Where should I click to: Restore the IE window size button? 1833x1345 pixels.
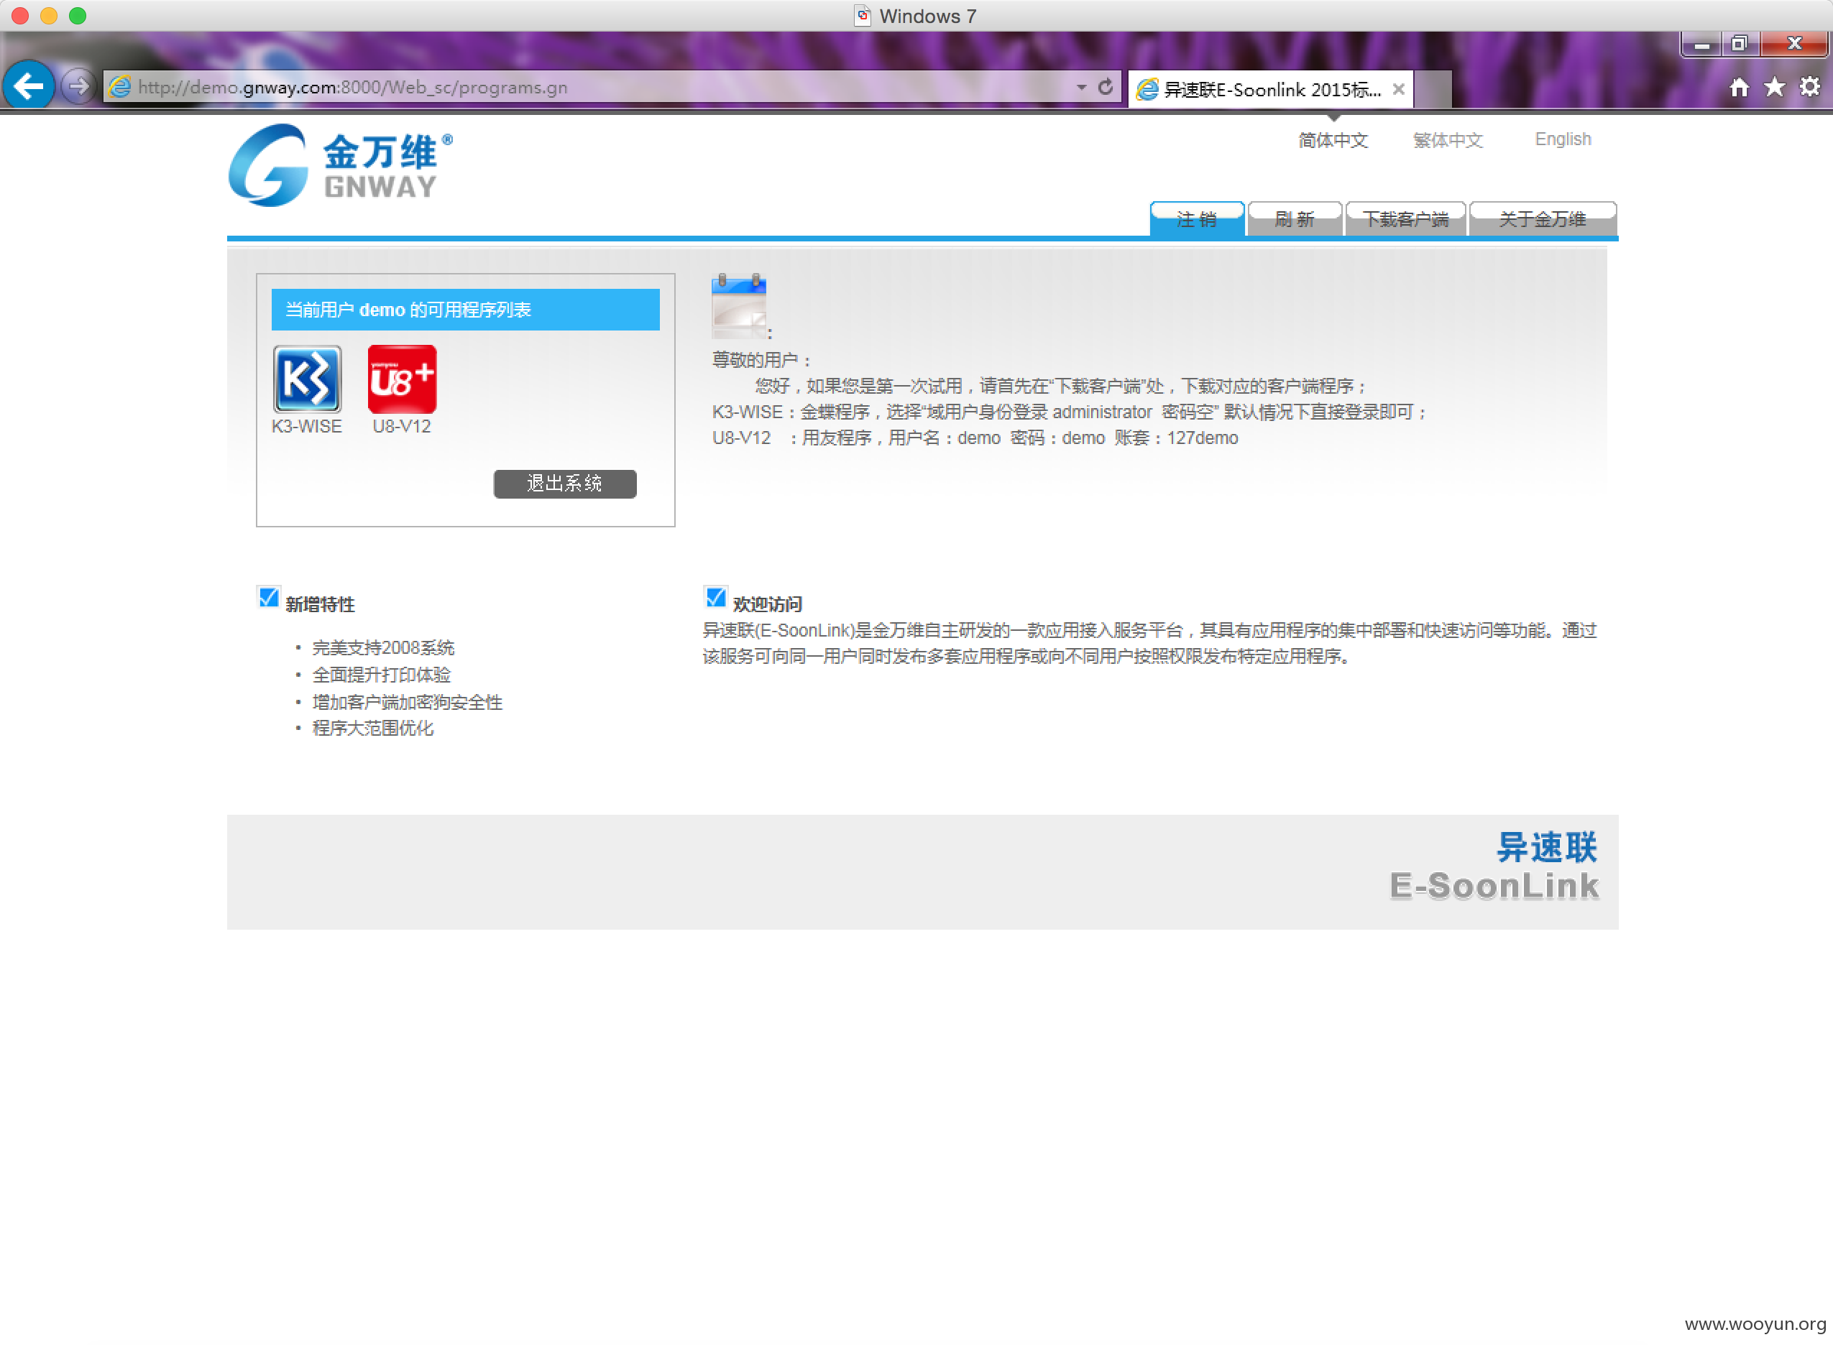1740,44
